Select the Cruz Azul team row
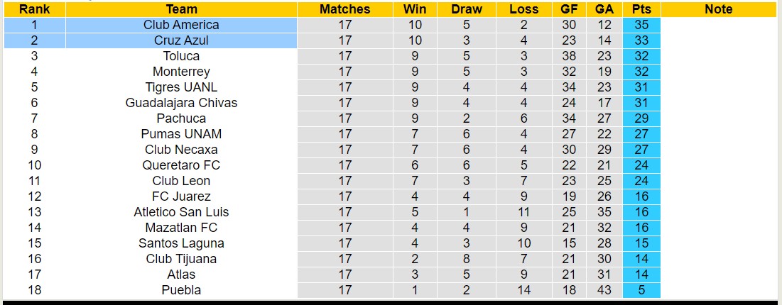The width and height of the screenshot is (782, 305). pyautogui.click(x=181, y=40)
